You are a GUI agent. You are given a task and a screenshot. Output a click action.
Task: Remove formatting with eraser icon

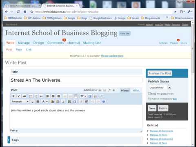click(63, 102)
